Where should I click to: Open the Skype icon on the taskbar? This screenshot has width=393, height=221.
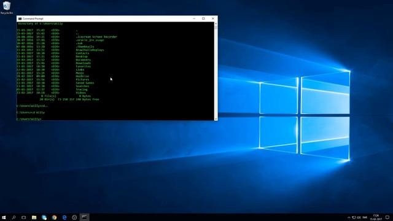point(44,217)
